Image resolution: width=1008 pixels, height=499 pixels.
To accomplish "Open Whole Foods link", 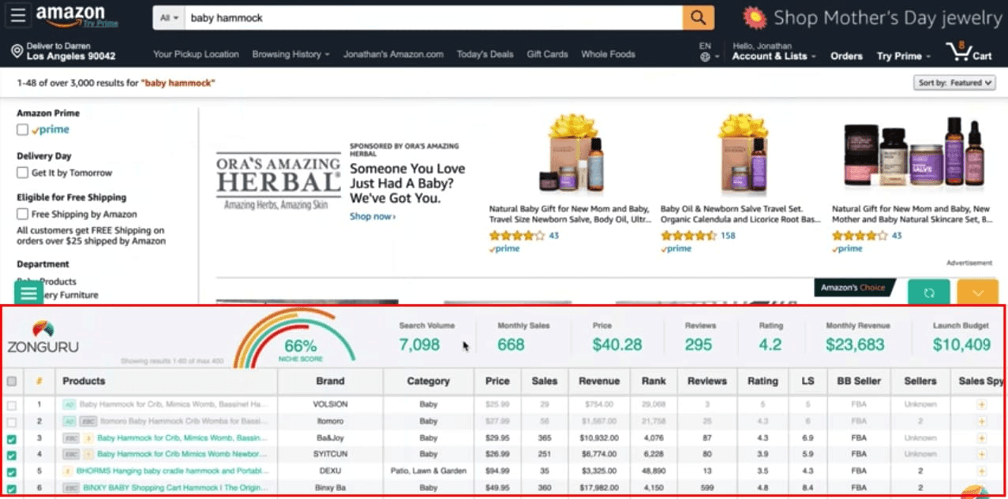I will 608,54.
